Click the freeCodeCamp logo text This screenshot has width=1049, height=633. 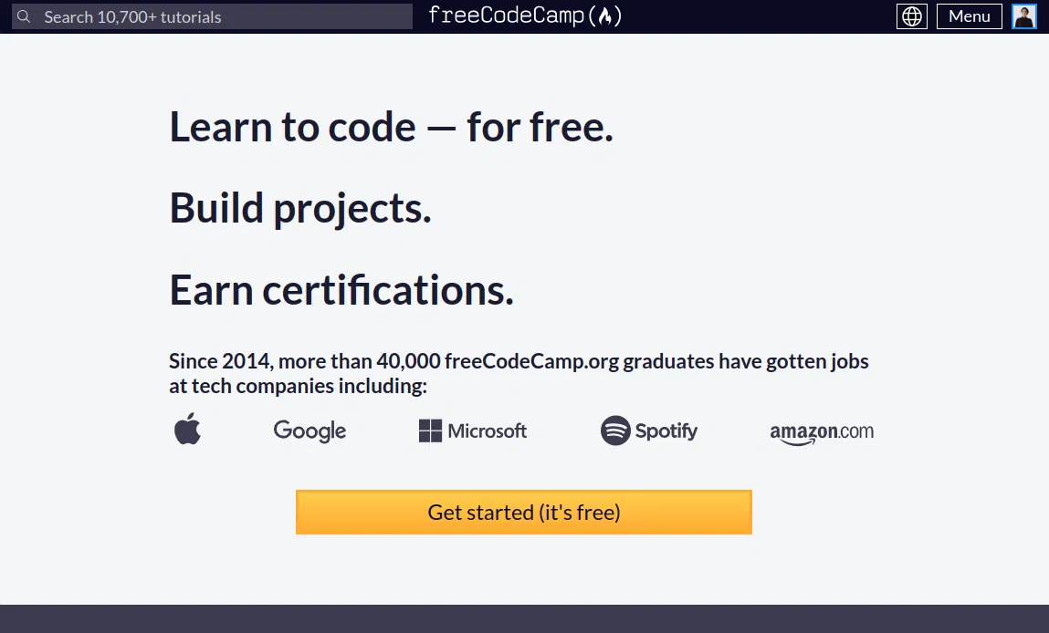pyautogui.click(x=506, y=16)
